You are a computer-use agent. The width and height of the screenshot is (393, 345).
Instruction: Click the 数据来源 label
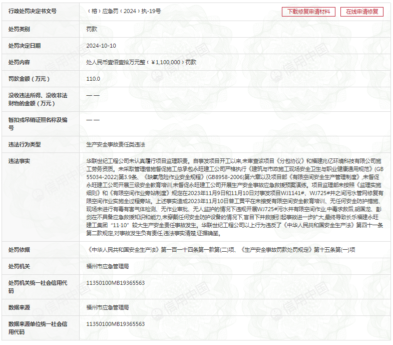(19, 307)
